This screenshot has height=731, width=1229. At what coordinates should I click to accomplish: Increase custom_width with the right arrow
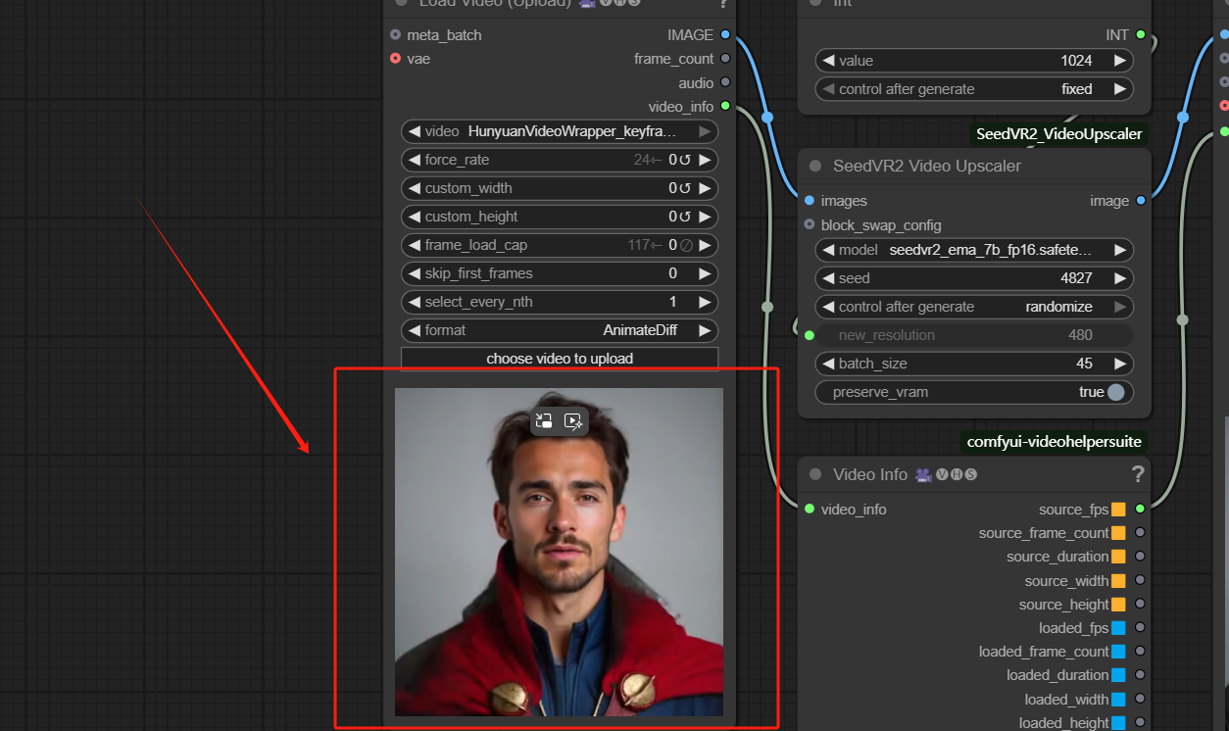click(x=705, y=188)
